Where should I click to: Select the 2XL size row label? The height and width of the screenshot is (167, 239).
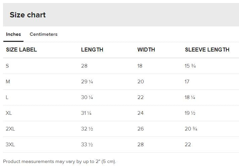10,129
